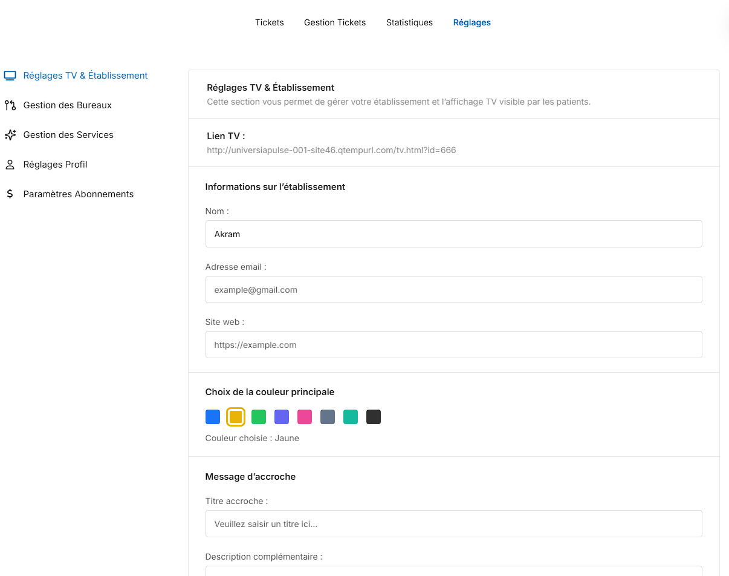Screen dimensions: 729x576
Task: Click the sparkle icon for Gestion des Services
Action: (10, 135)
